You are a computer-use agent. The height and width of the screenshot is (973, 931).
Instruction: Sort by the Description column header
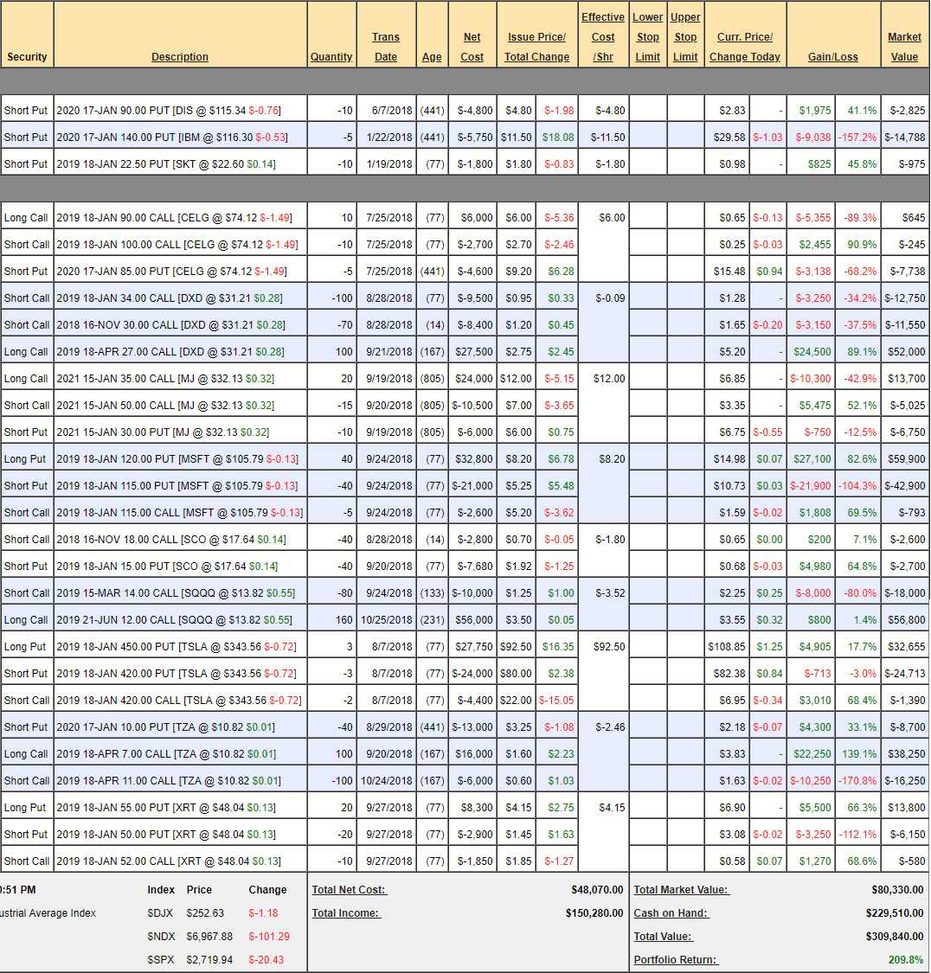(179, 57)
